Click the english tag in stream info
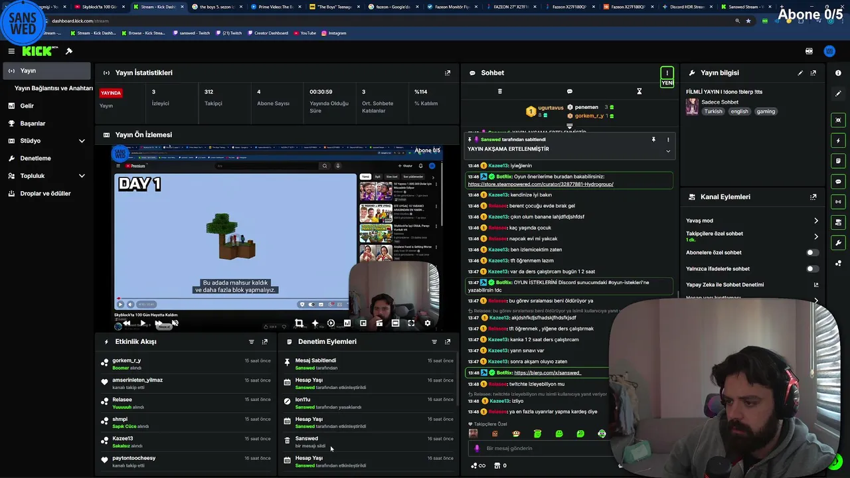The width and height of the screenshot is (850, 478). click(x=739, y=112)
